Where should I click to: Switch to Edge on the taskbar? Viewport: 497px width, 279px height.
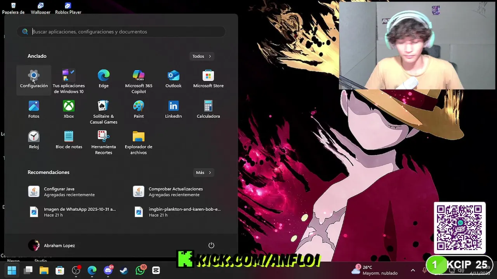point(92,270)
